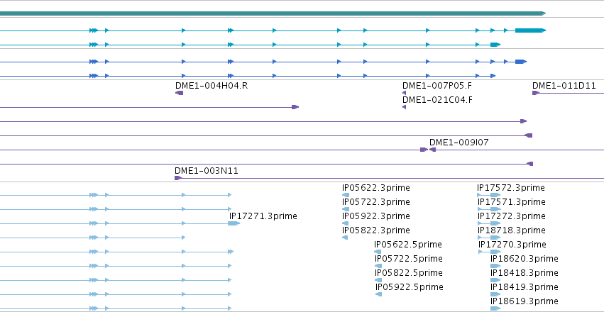604x312 pixels.
Task: Select the IP18718.3prime label
Action: [x=512, y=230]
